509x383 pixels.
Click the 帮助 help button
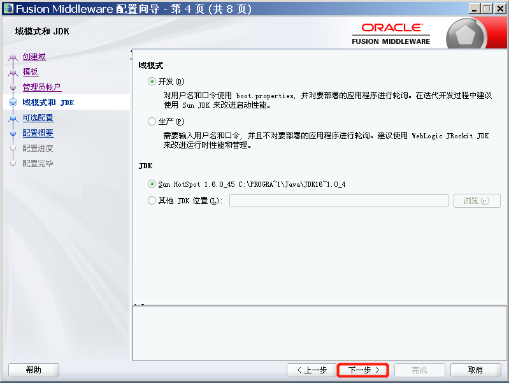tap(34, 370)
